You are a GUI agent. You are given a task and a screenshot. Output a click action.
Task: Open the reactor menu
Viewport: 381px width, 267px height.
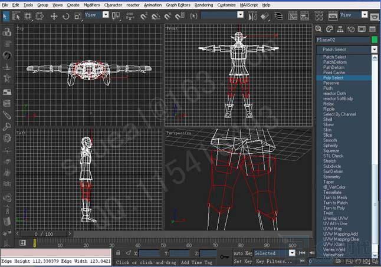pyautogui.click(x=133, y=5)
